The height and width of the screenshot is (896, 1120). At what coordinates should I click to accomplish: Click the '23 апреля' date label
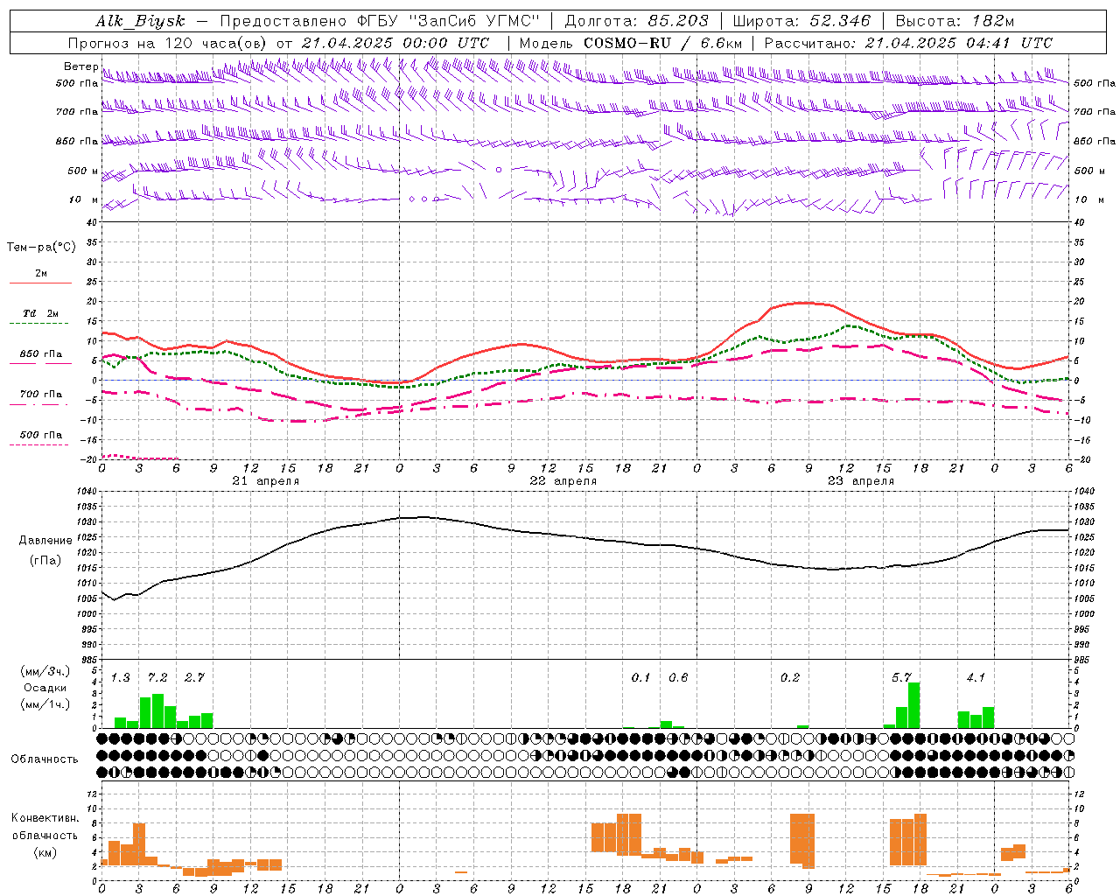click(861, 481)
